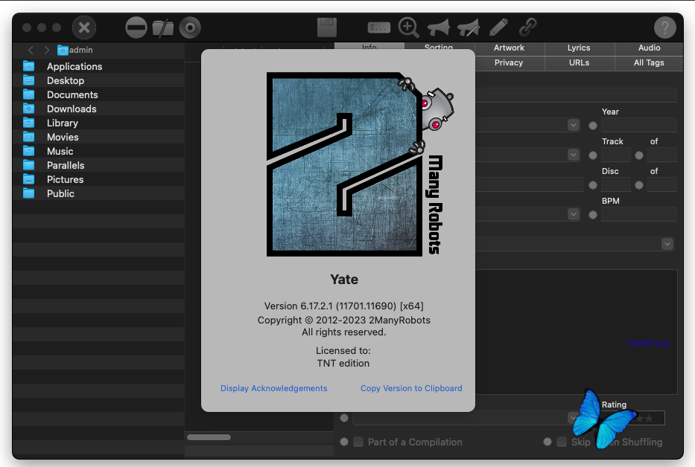
Task: Open the wide dropdown below the BPM row
Action: point(667,244)
